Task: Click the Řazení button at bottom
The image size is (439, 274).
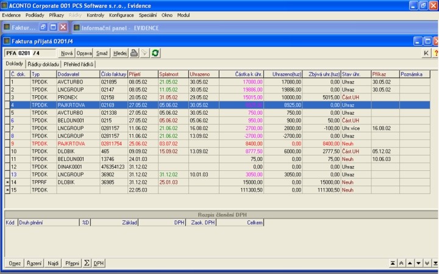Action: tap(35, 263)
